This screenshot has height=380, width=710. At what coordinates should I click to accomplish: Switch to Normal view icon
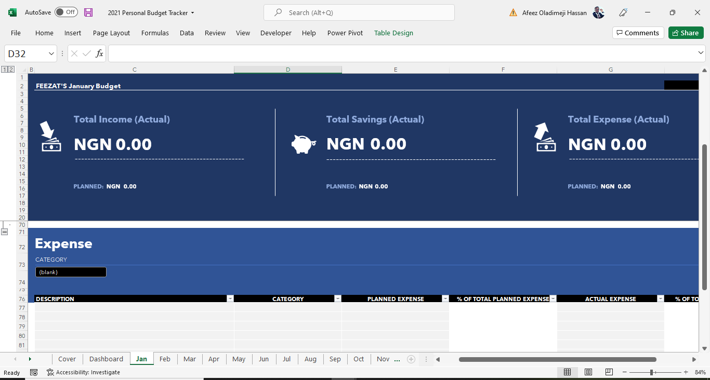tap(568, 372)
